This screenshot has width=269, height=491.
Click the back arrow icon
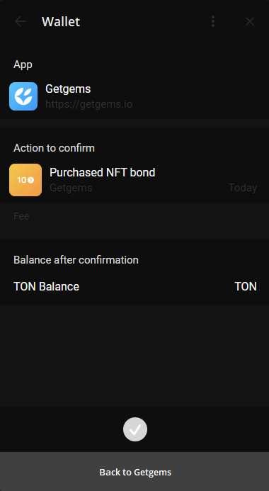point(21,21)
